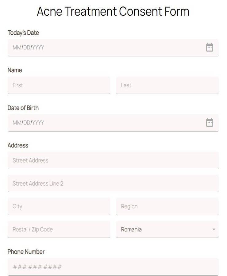The height and width of the screenshot is (276, 227).
Task: Click the City input field
Action: point(59,206)
